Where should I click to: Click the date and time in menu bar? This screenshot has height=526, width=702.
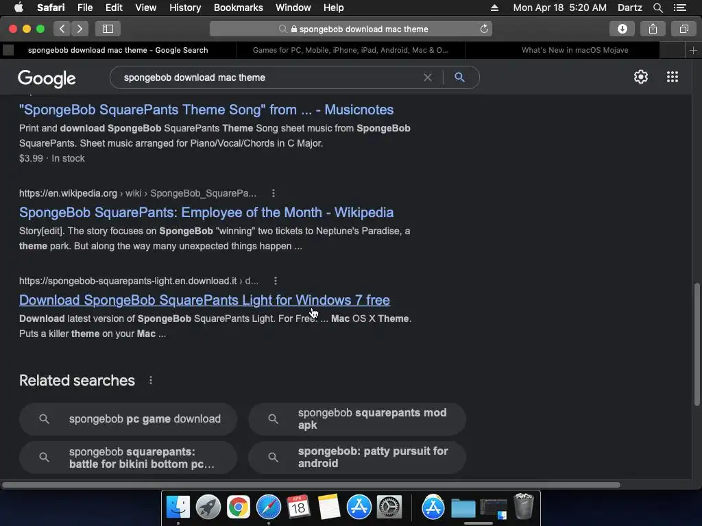click(559, 8)
